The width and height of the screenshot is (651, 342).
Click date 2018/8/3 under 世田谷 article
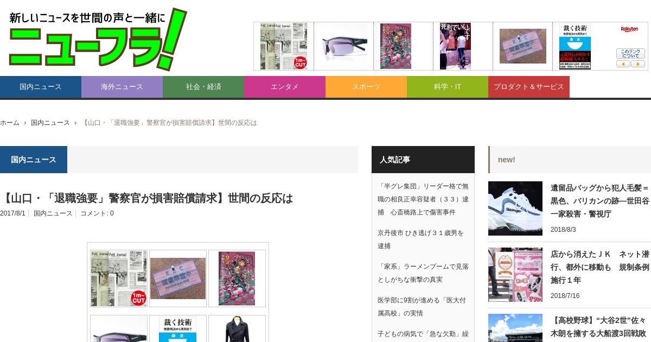click(563, 230)
